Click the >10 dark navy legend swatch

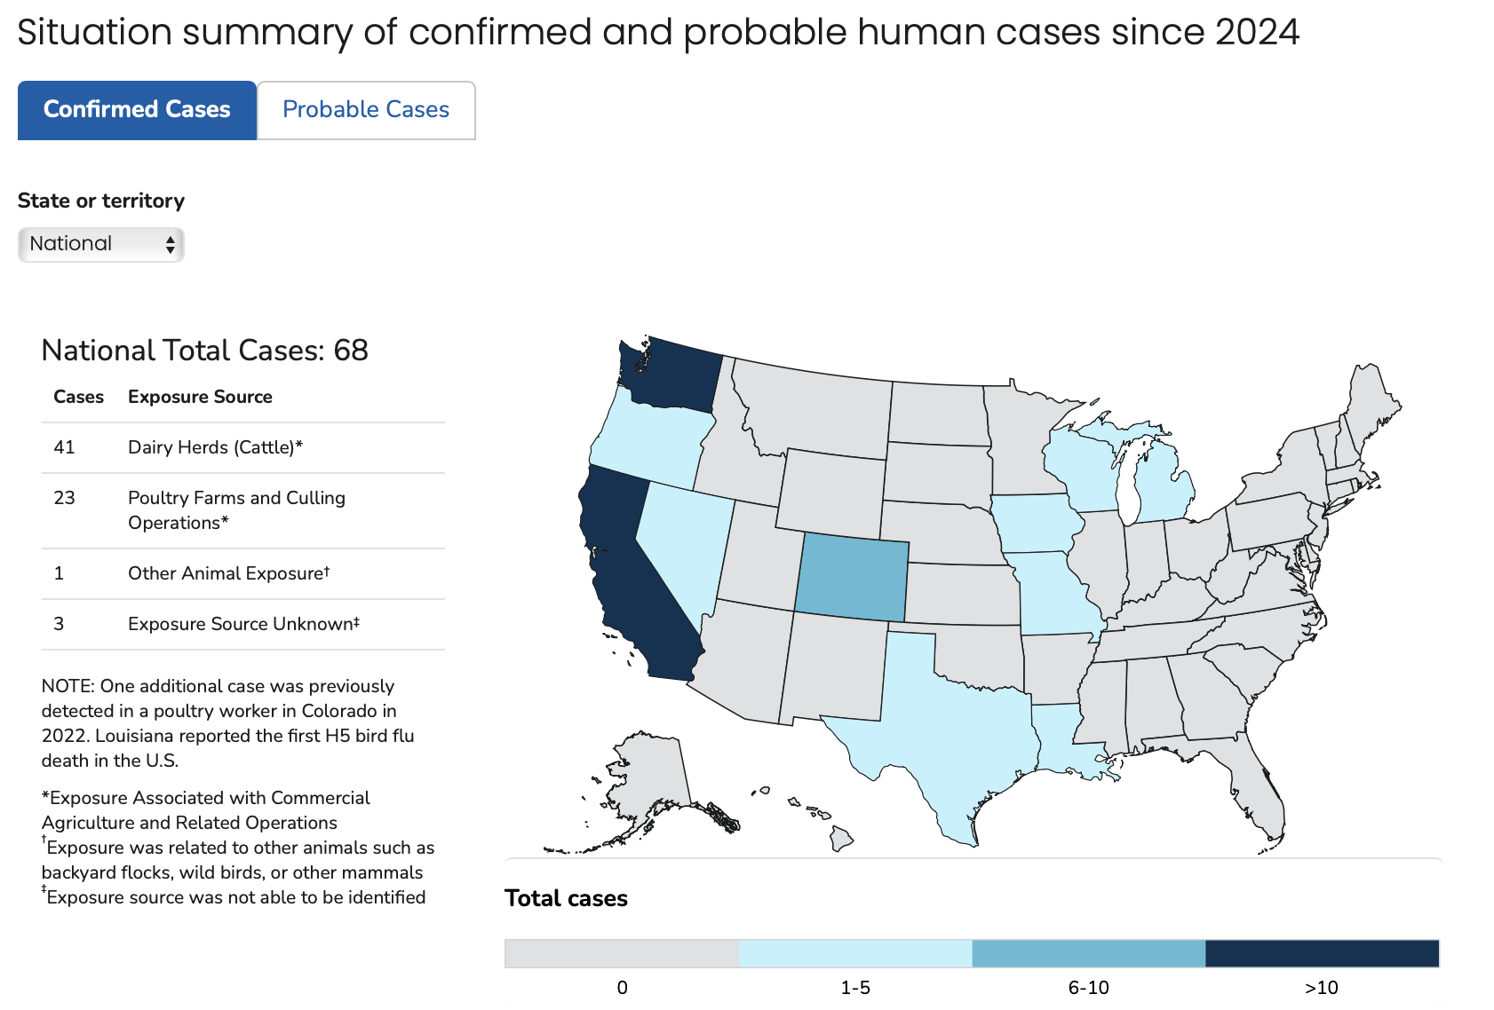(1322, 953)
